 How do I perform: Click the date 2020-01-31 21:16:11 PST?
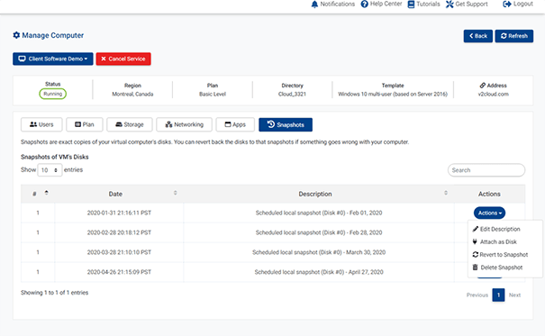coord(119,213)
